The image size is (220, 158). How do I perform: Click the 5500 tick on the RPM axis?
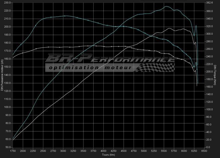tap(164, 151)
